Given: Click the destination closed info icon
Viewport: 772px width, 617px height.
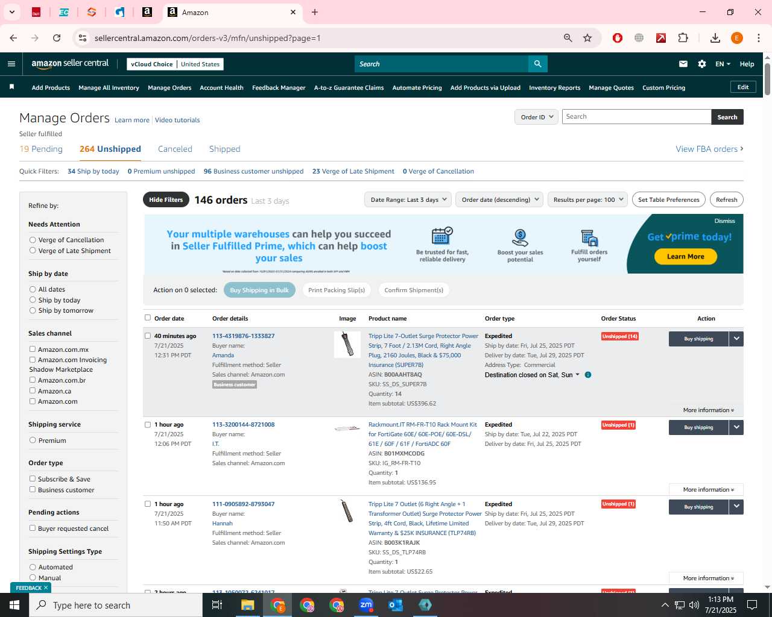Looking at the screenshot, I should click(x=588, y=375).
